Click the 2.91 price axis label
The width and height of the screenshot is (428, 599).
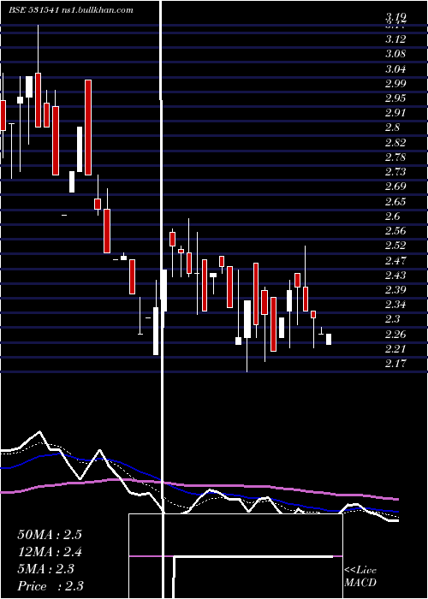tap(395, 113)
